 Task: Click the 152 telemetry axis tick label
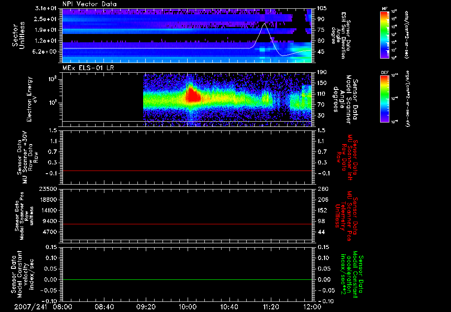(x=322, y=210)
